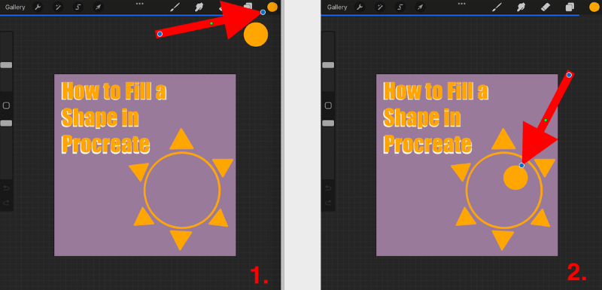
Task: Tap the bottom sun-ray triangle on right canvas
Action: click(503, 240)
